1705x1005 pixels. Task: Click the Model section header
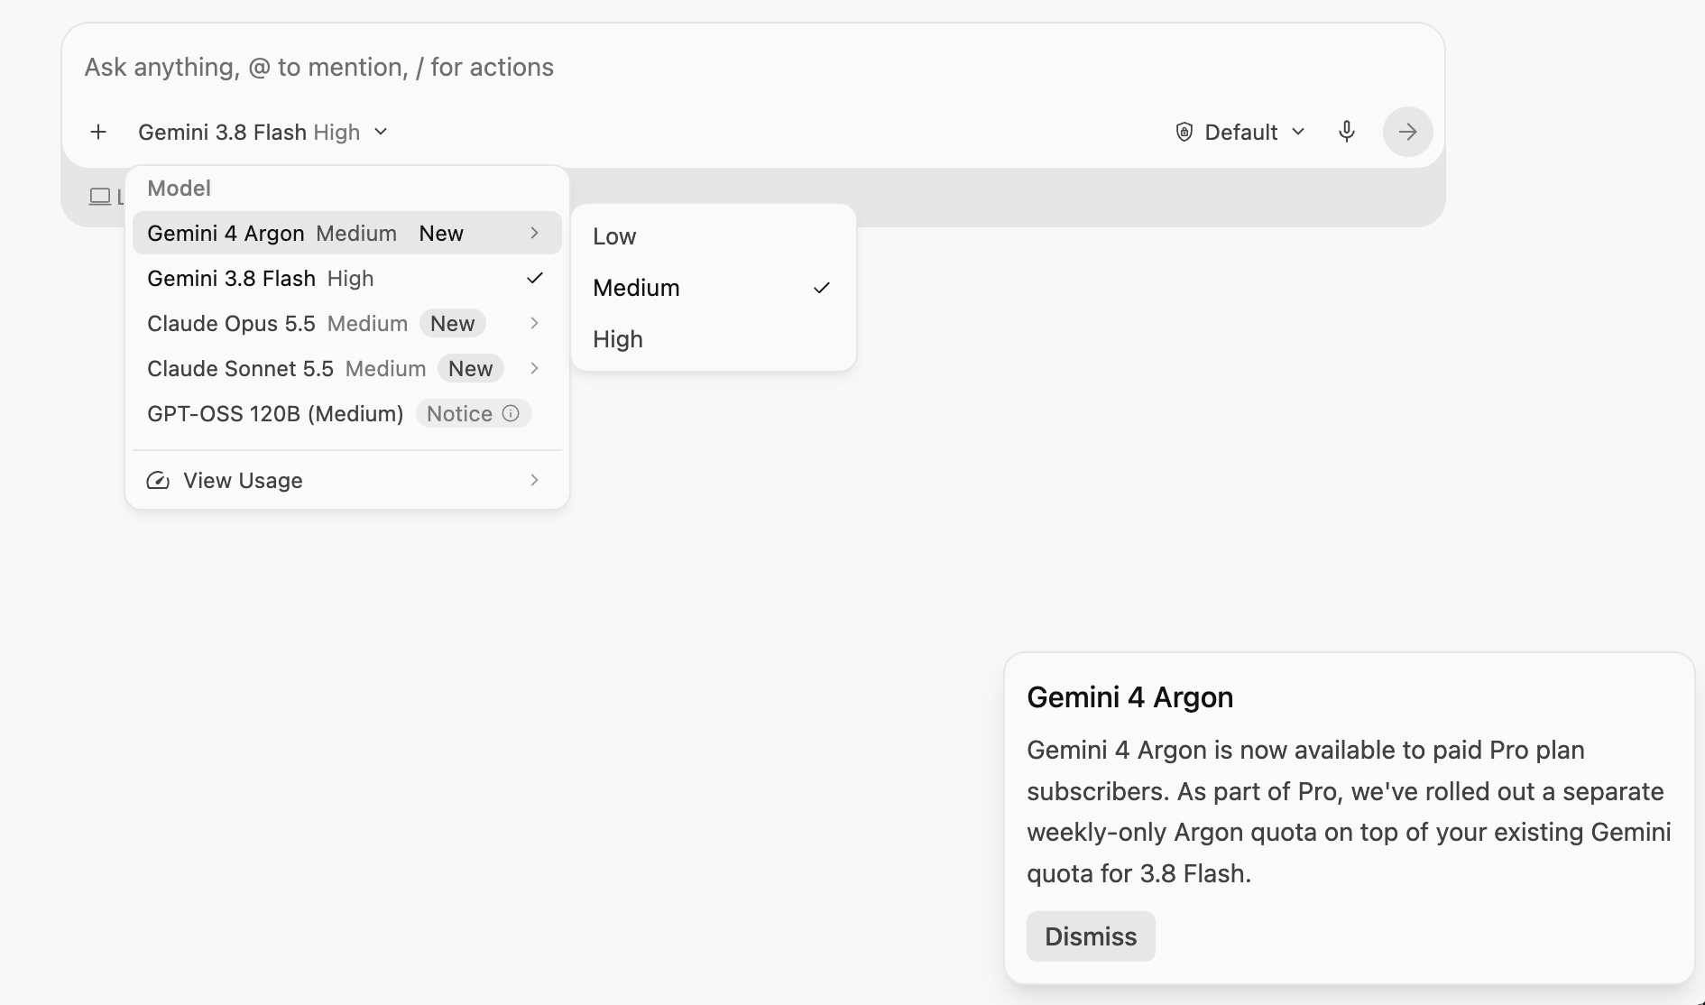(180, 188)
